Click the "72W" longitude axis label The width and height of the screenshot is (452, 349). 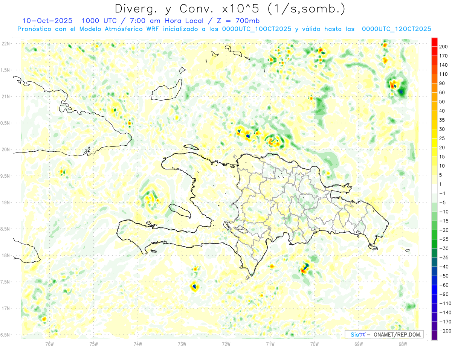[x=226, y=343]
